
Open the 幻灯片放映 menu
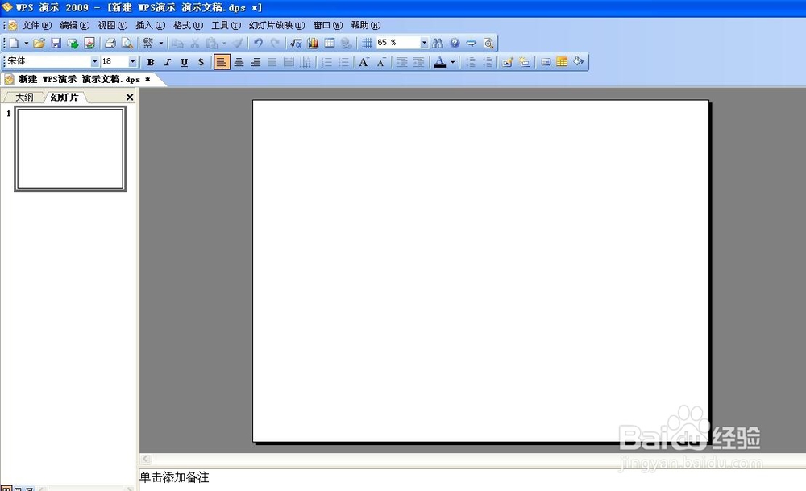tap(277, 25)
